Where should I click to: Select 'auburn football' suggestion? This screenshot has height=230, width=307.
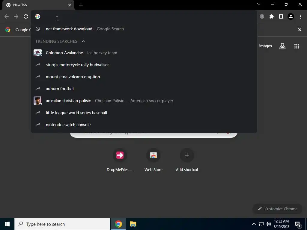point(144,89)
